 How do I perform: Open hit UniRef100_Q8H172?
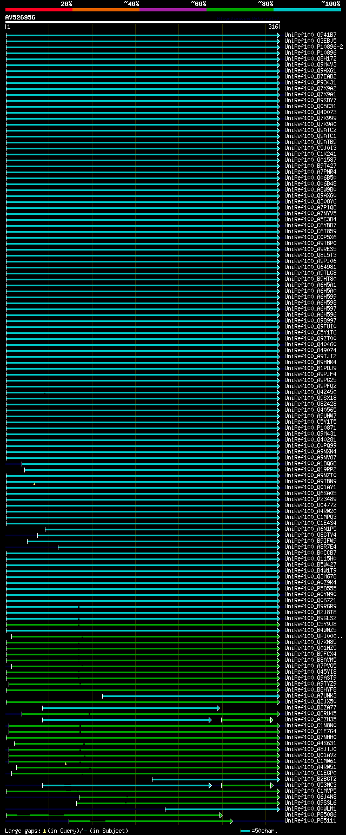tap(310, 58)
